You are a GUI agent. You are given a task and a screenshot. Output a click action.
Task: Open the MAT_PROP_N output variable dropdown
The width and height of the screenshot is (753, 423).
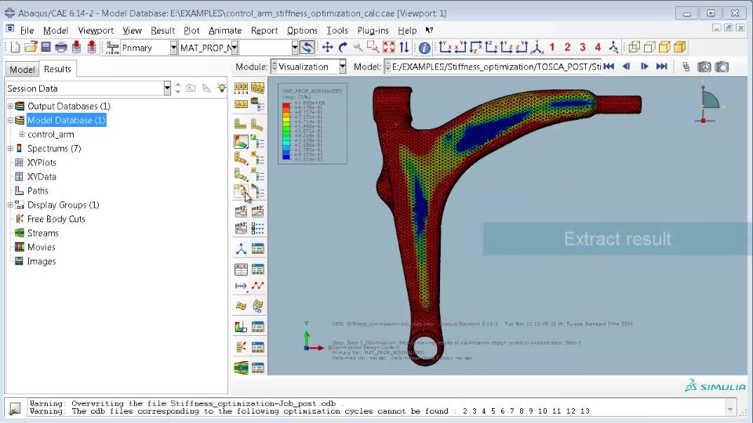(234, 48)
